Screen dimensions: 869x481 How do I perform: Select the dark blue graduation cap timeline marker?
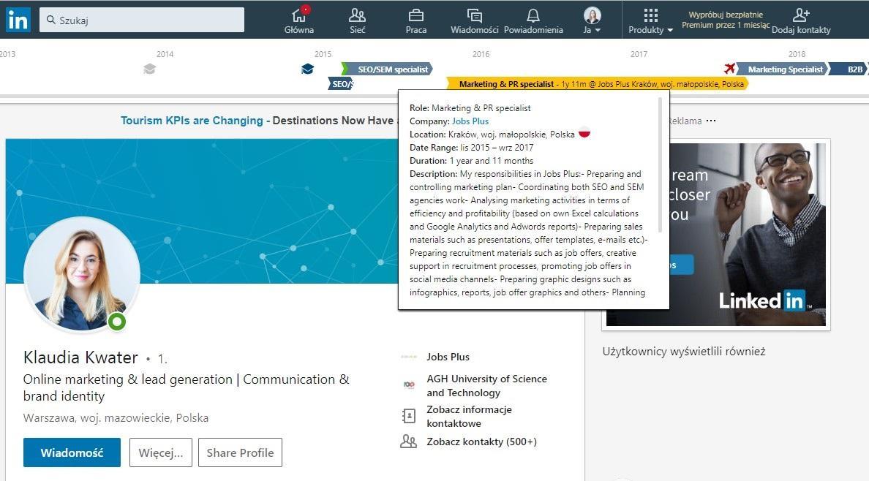click(307, 69)
